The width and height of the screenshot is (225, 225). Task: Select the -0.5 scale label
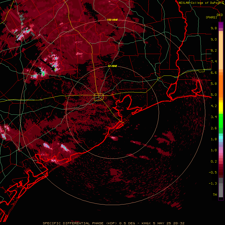[213, 172]
